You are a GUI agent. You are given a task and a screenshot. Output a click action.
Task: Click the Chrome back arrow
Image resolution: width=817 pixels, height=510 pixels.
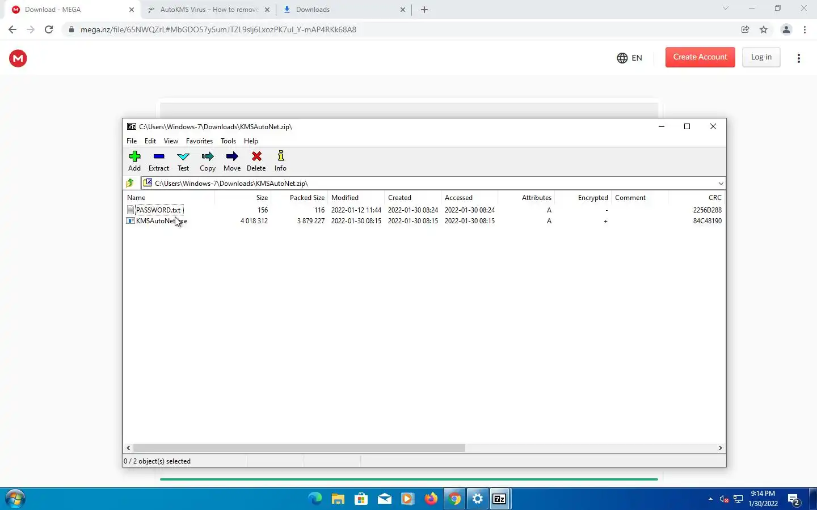tap(12, 29)
